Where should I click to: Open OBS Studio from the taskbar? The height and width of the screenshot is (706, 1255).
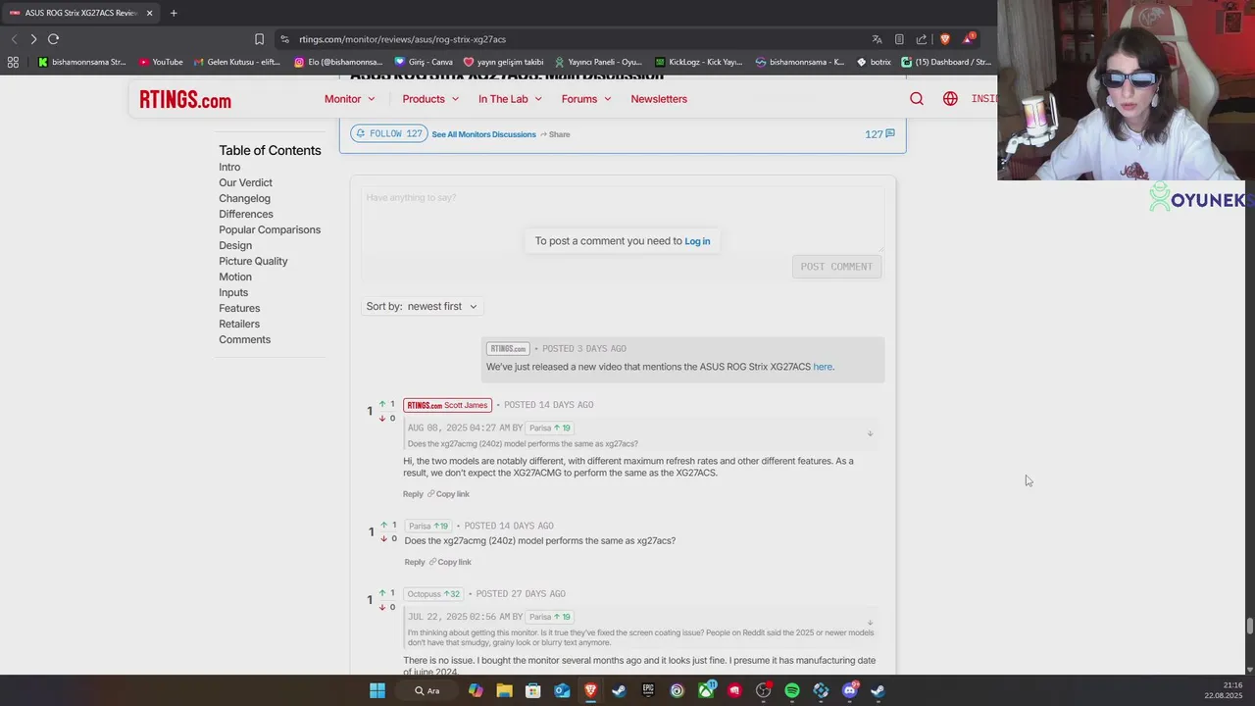pyautogui.click(x=764, y=690)
